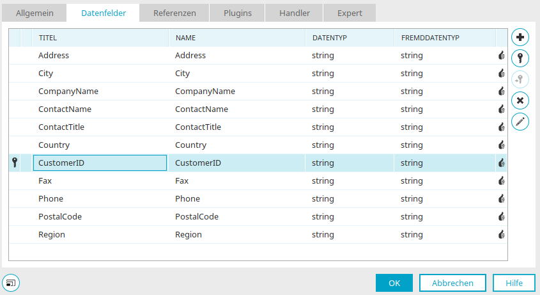The width and height of the screenshot is (540, 295).
Task: Click the hand icon in the Fax row
Action: pos(502,181)
